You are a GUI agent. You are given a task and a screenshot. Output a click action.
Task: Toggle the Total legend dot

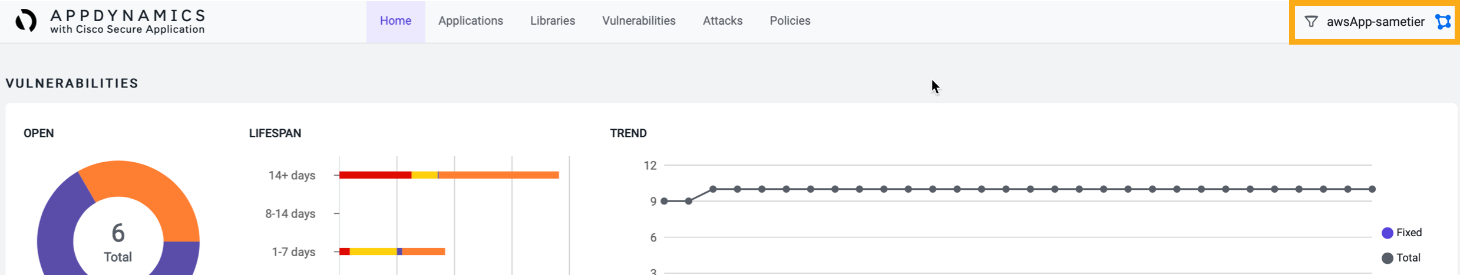tap(1388, 258)
